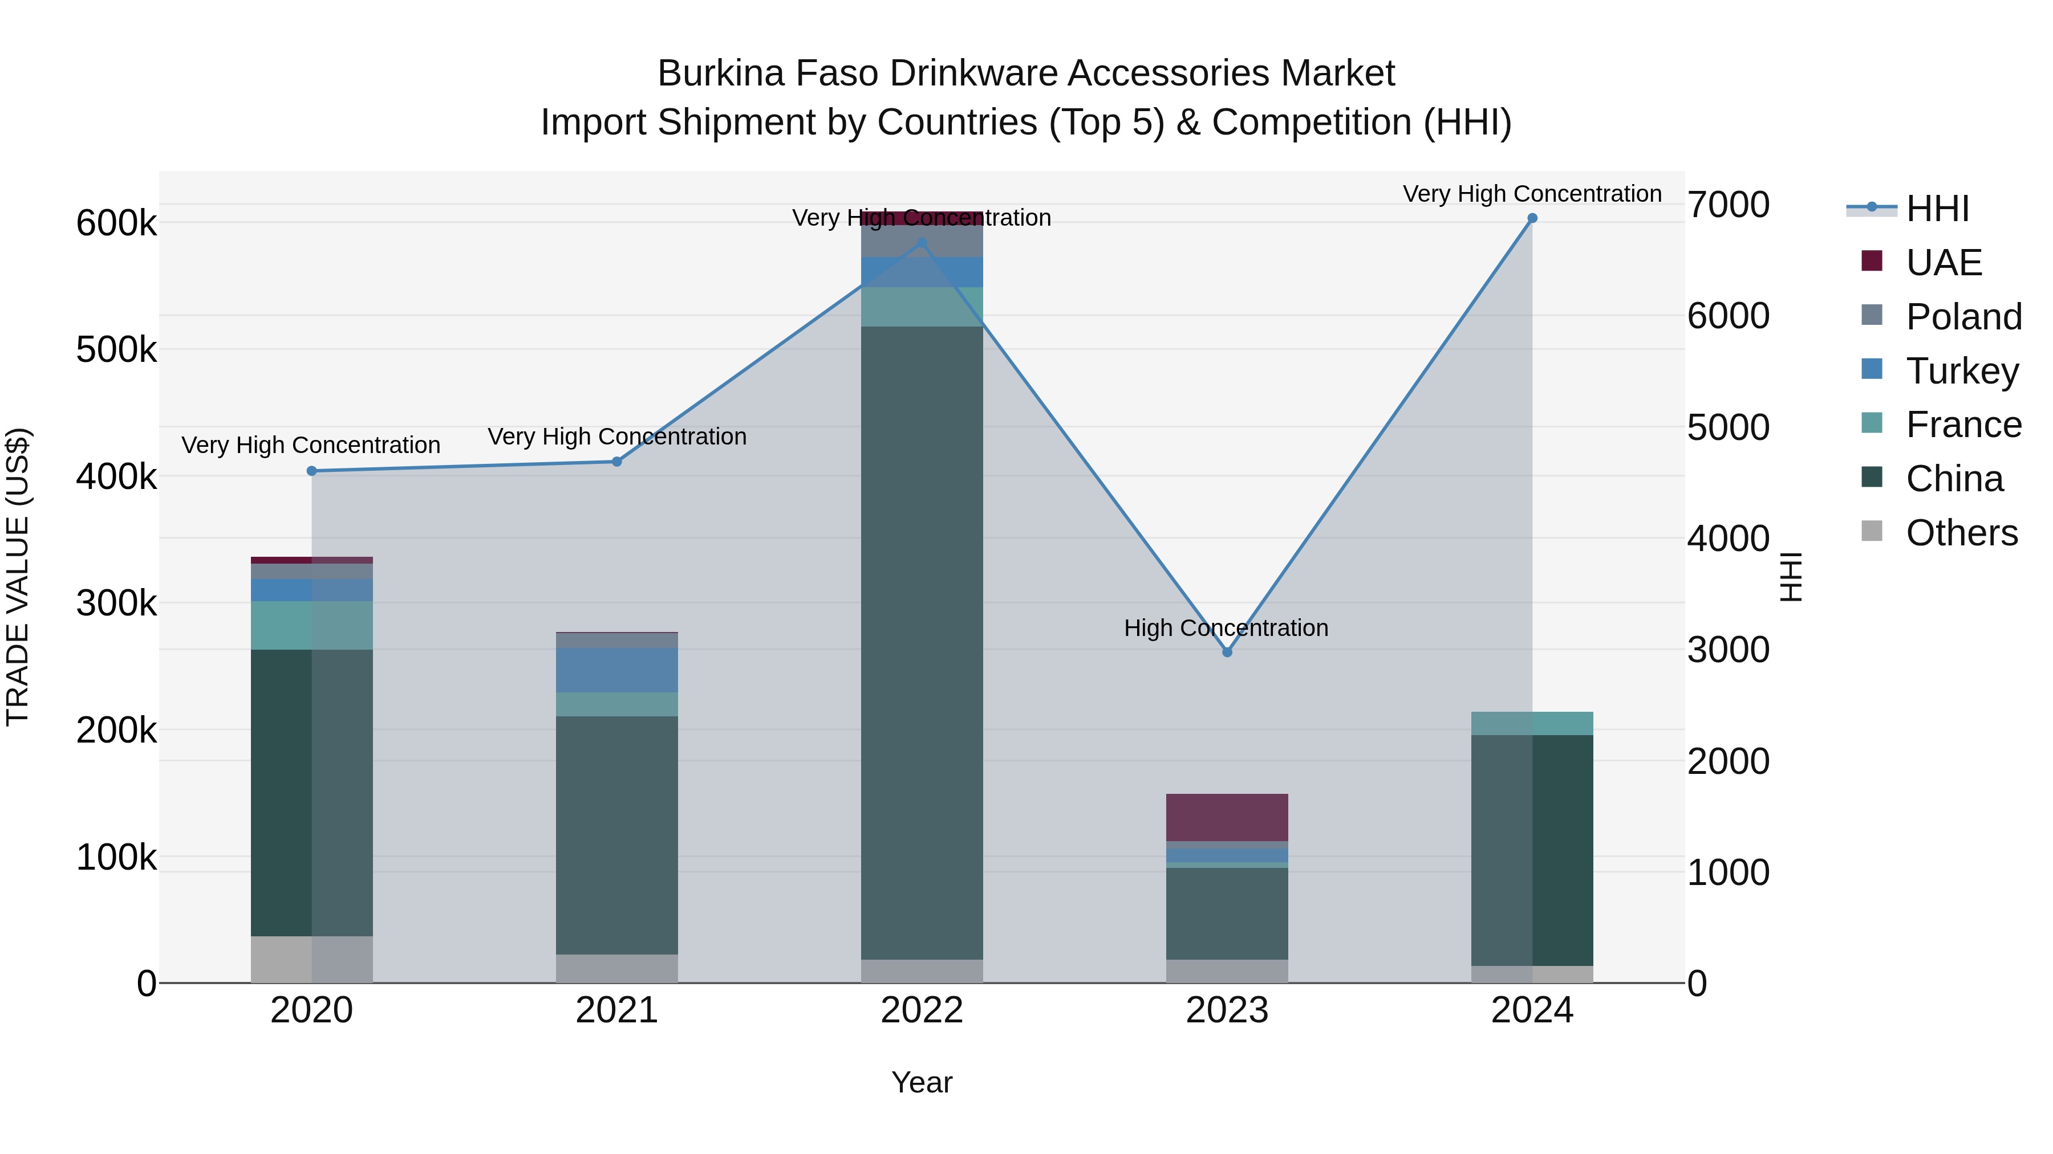Click the 'Year' x-axis title
The width and height of the screenshot is (2053, 1154).
(922, 1082)
